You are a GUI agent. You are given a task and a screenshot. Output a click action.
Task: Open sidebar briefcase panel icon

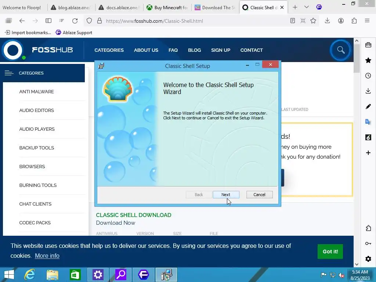pyautogui.click(x=368, y=45)
